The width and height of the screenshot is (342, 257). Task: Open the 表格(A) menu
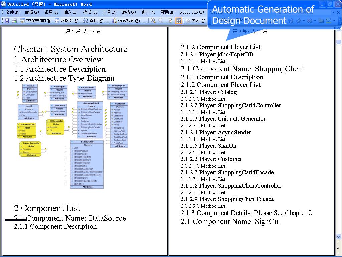tap(129, 12)
